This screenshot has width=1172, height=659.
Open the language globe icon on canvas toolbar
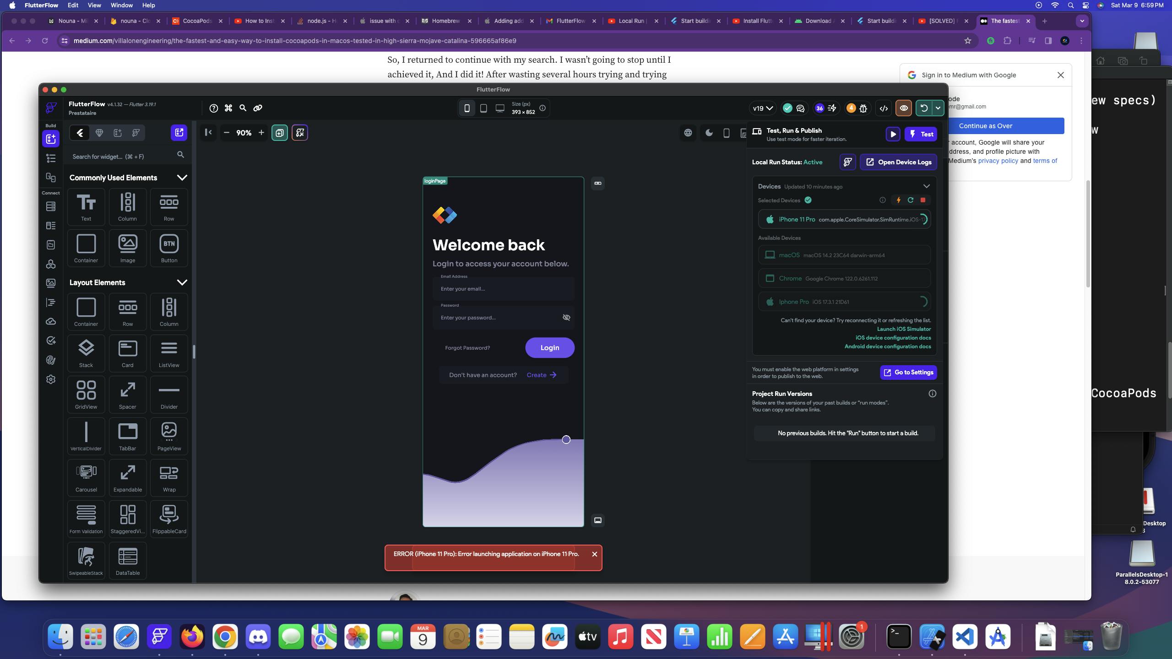tap(688, 133)
